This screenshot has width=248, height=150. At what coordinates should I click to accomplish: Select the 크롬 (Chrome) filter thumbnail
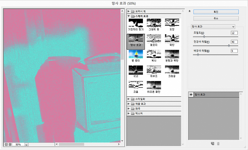[x=136, y=85]
